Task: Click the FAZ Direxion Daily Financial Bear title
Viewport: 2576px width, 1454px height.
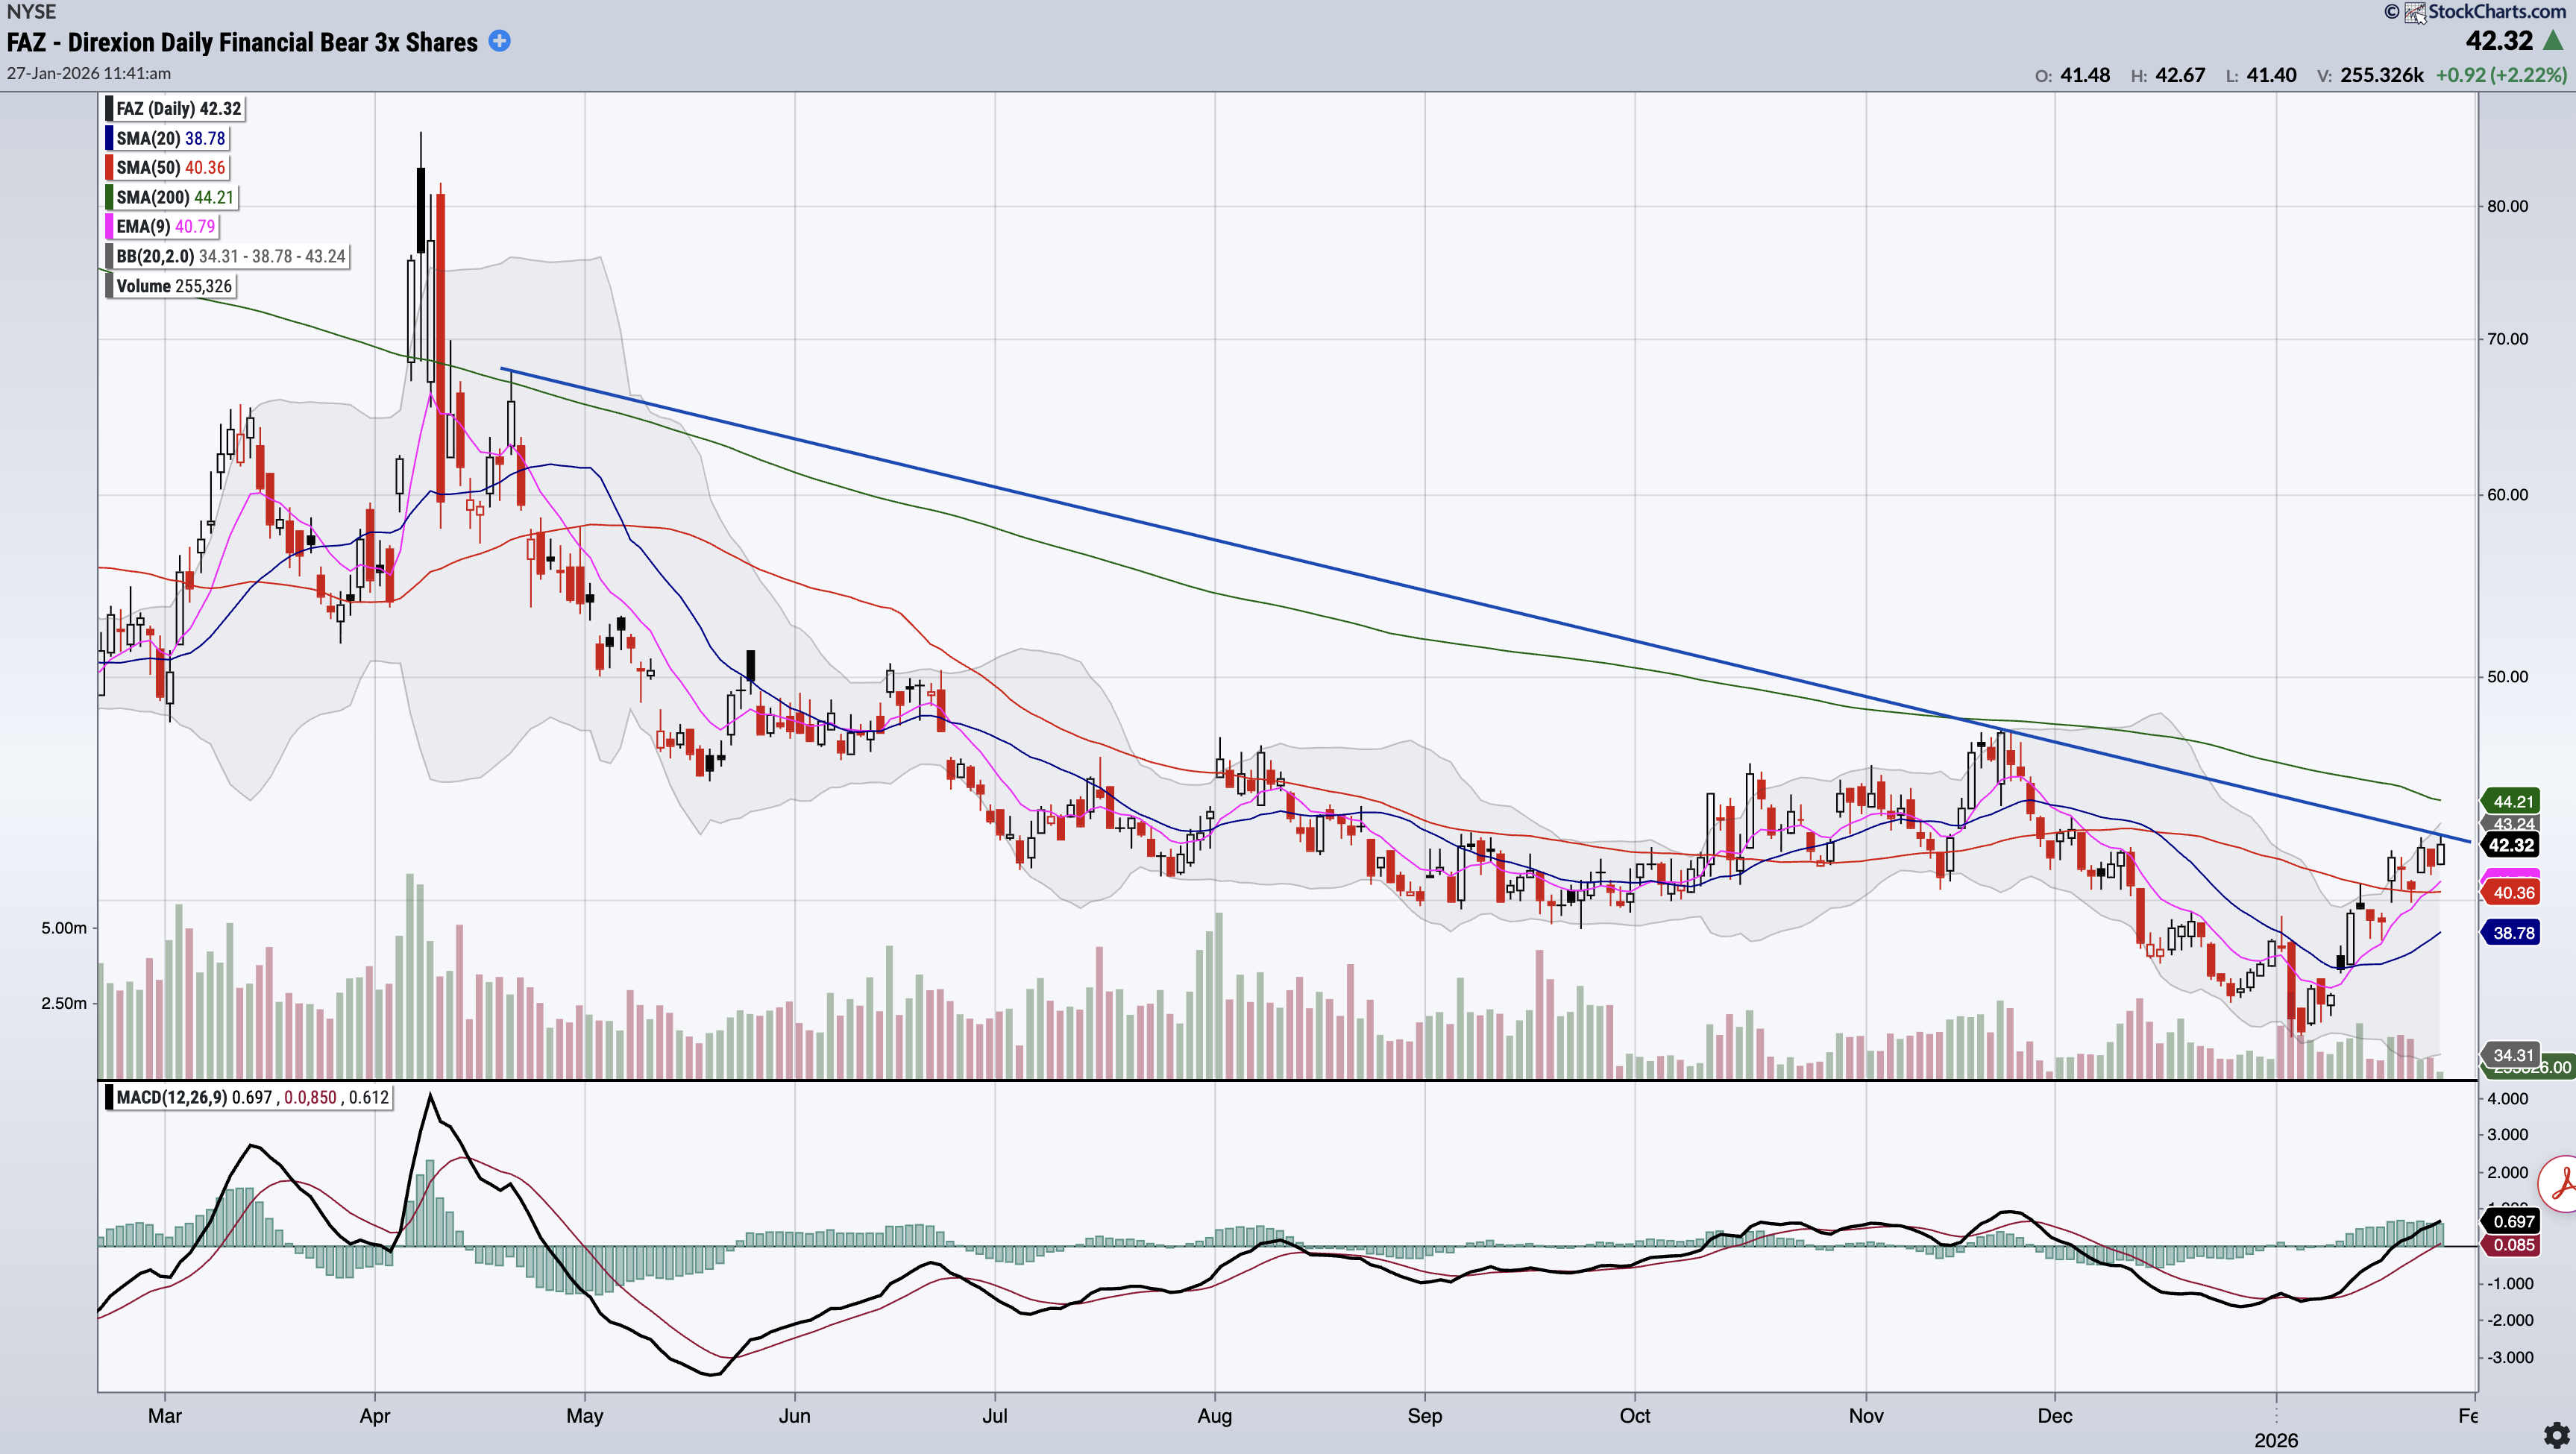Action: [x=242, y=42]
